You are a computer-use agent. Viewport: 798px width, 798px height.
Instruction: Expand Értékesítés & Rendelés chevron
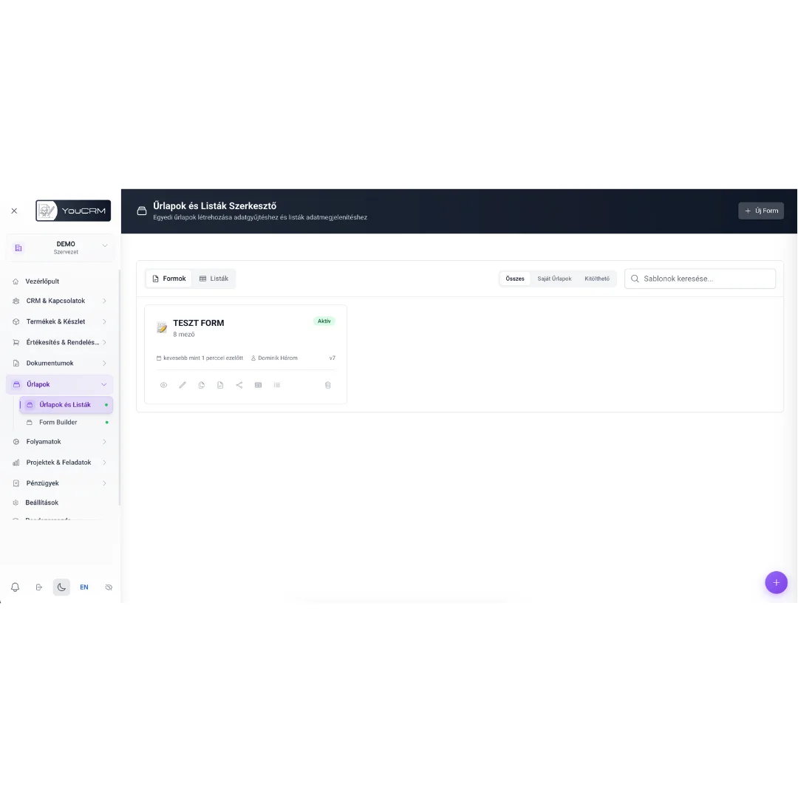point(104,343)
